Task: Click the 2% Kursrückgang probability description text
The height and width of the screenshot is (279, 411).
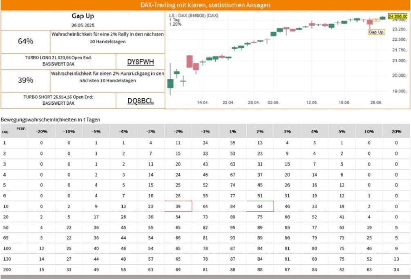Action: tap(107, 77)
